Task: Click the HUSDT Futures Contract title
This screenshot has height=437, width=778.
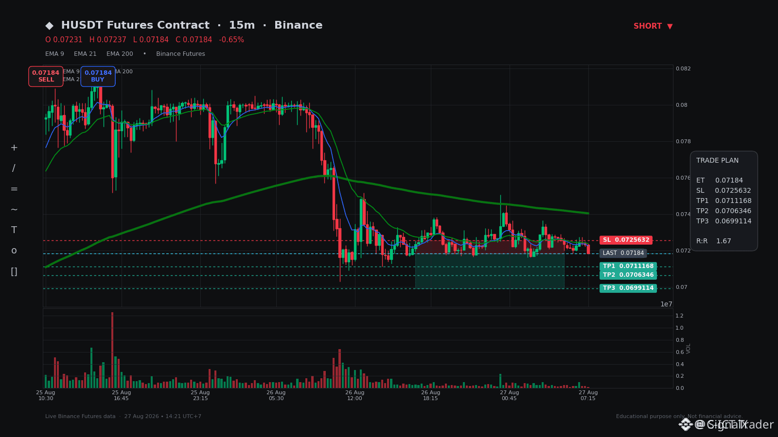Action: coord(135,26)
